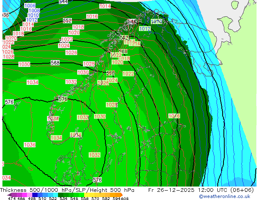This screenshot has width=259, height=200.
Task: Pick the bright yellow swatch in thickness legend
Action: [x=87, y=195]
